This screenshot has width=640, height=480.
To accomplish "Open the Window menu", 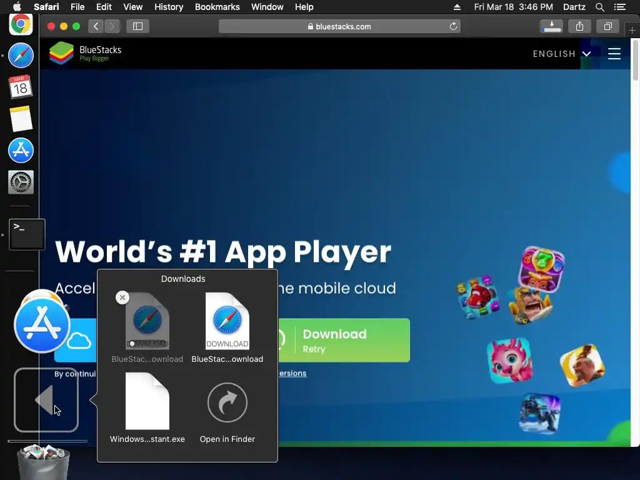I will 267,7.
